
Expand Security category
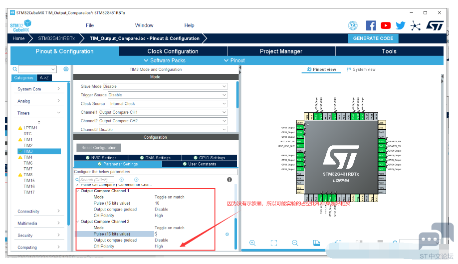click(x=38, y=236)
